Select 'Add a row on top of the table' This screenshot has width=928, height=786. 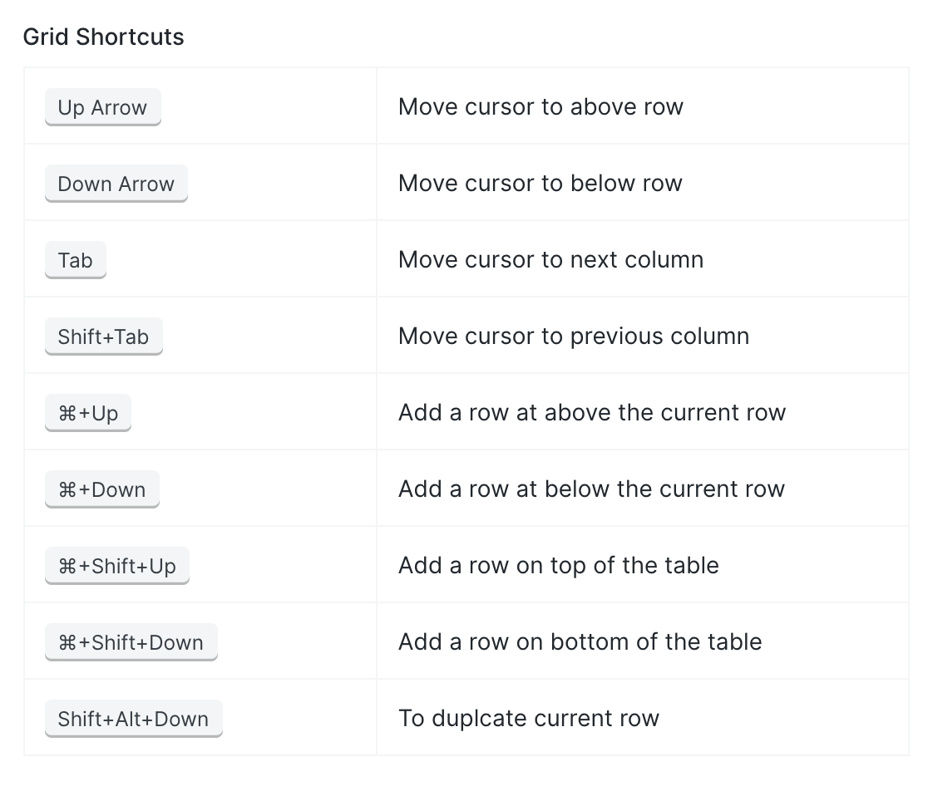coord(559,565)
